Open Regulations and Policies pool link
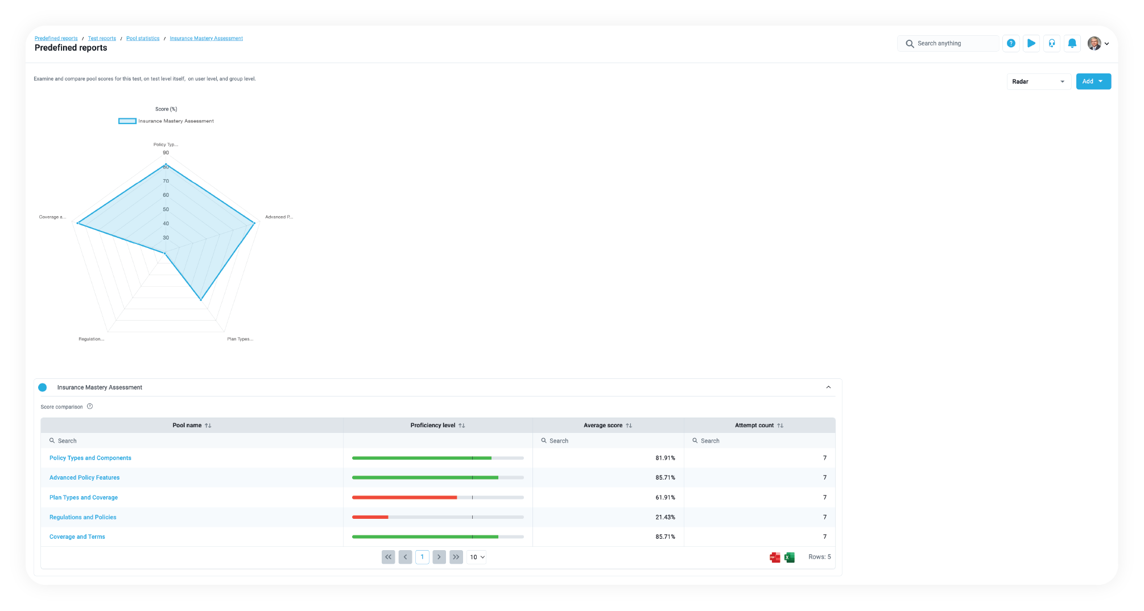This screenshot has height=611, width=1144. coord(83,517)
